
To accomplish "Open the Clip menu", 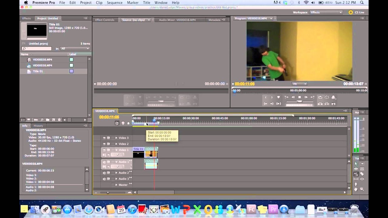I will (x=99, y=3).
